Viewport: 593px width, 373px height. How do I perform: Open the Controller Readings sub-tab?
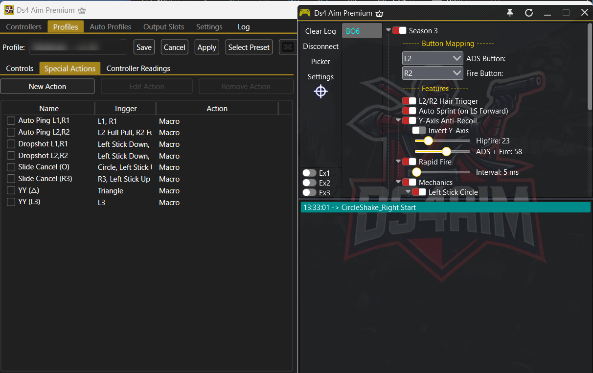[138, 68]
